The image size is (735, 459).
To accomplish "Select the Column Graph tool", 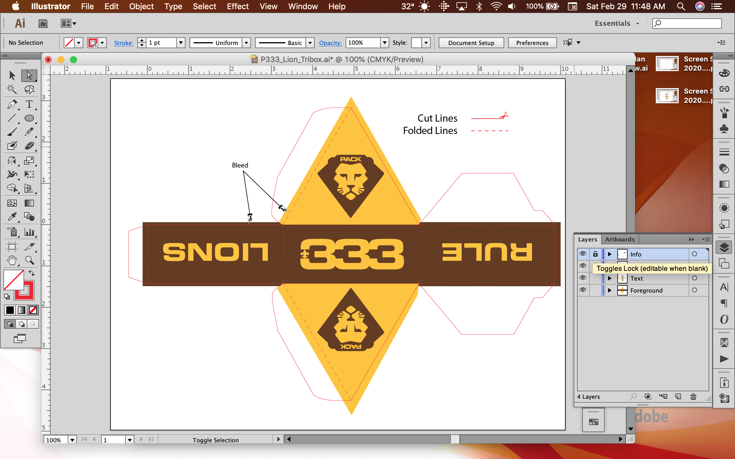I will [x=29, y=232].
